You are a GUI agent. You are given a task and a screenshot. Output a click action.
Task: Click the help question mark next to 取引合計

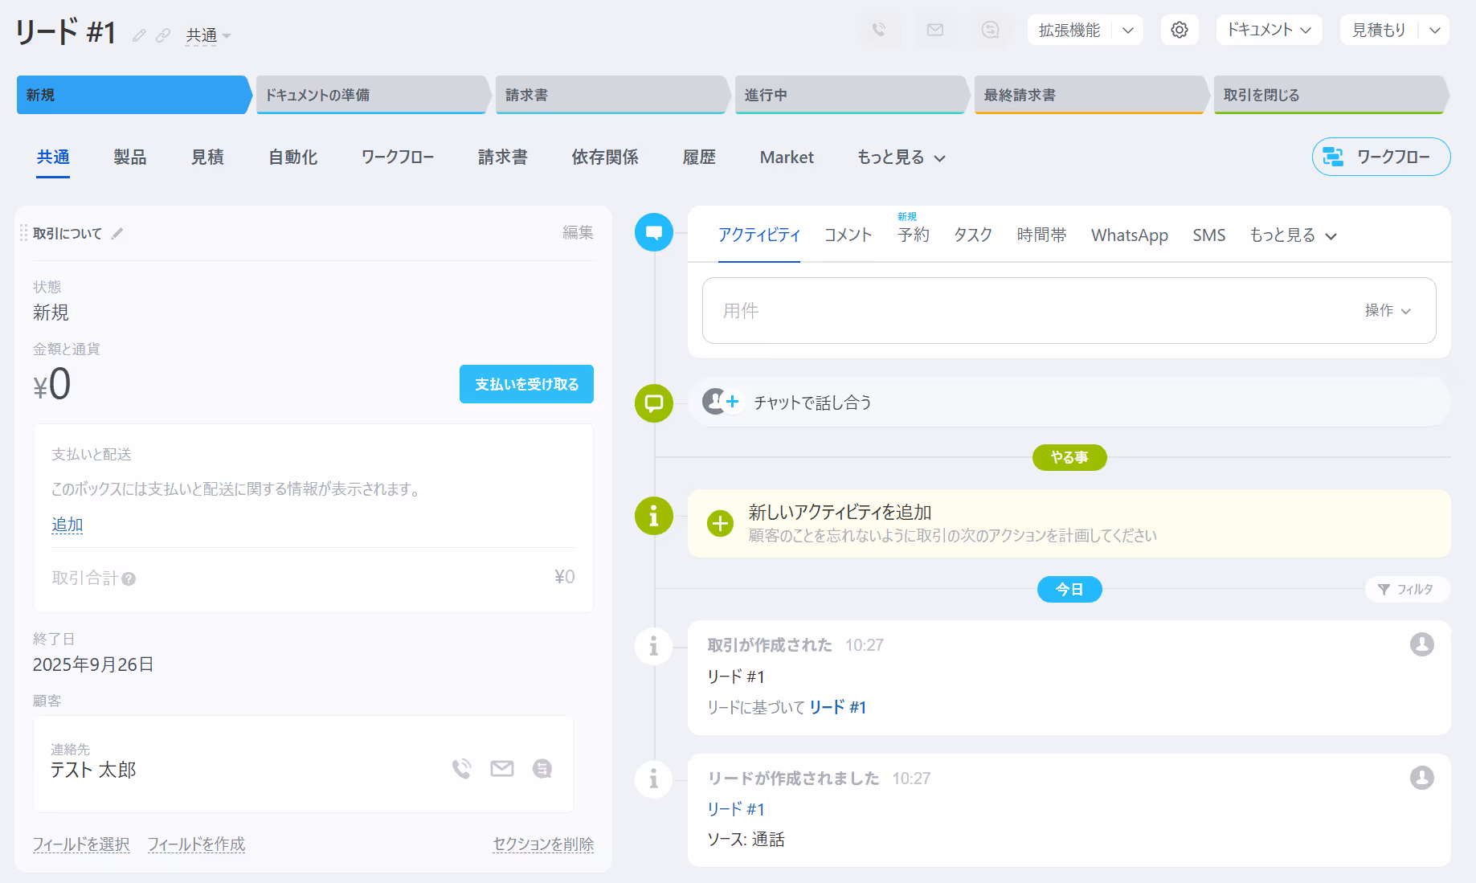129,578
